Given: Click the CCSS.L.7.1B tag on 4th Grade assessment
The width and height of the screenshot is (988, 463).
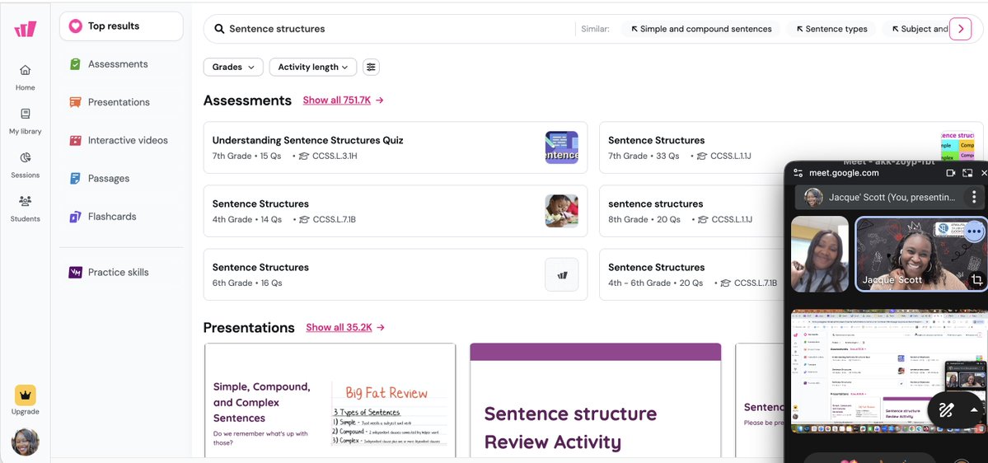Looking at the screenshot, I should pyautogui.click(x=328, y=220).
